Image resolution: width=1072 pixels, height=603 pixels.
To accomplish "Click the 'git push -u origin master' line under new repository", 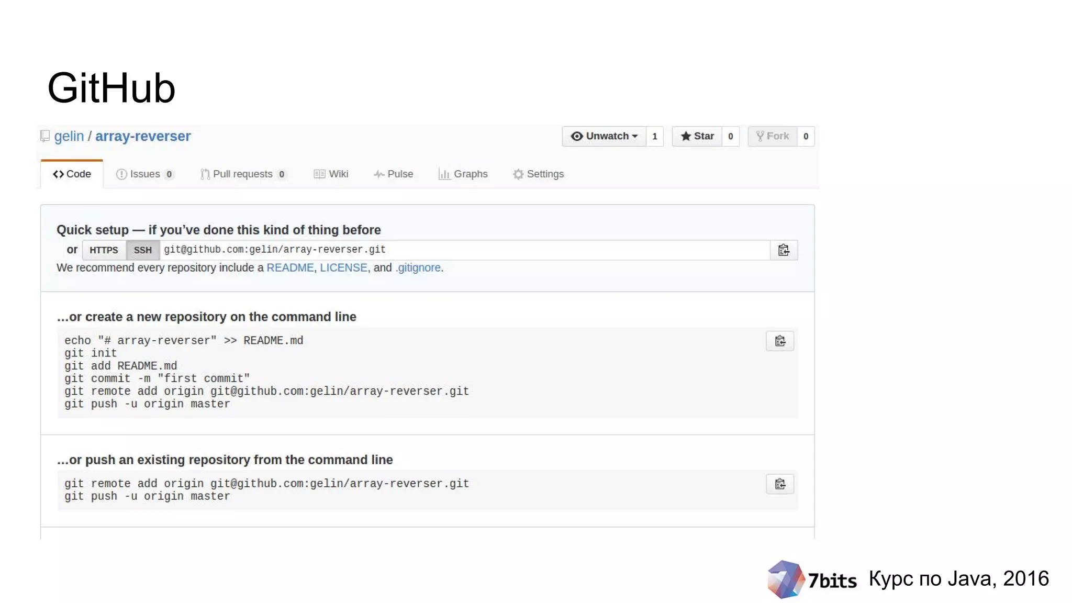I will click(147, 404).
